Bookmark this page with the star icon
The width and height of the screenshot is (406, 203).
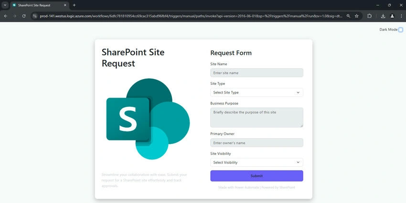356,16
